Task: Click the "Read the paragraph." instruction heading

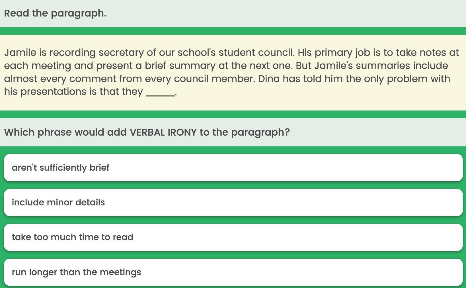Action: click(55, 13)
